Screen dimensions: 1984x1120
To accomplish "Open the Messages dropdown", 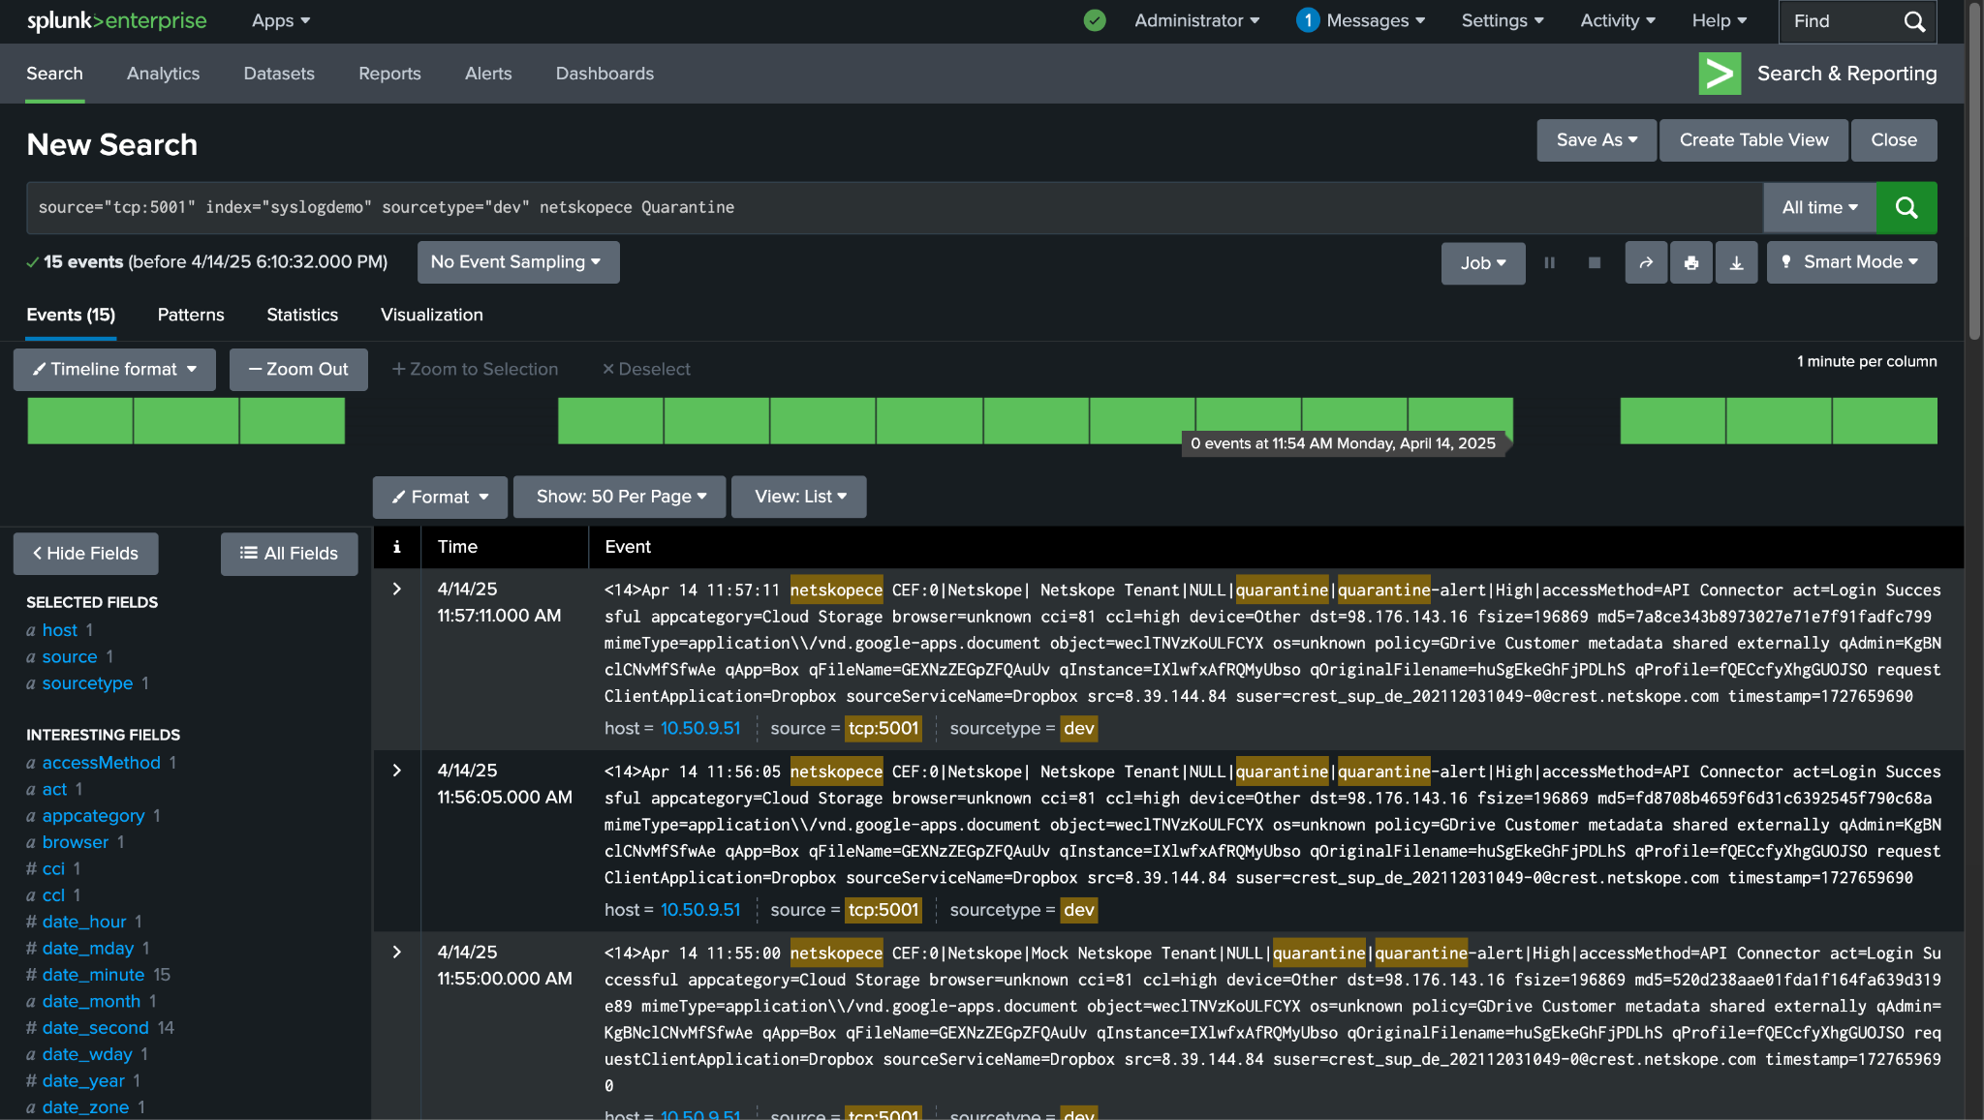I will pos(1376,20).
